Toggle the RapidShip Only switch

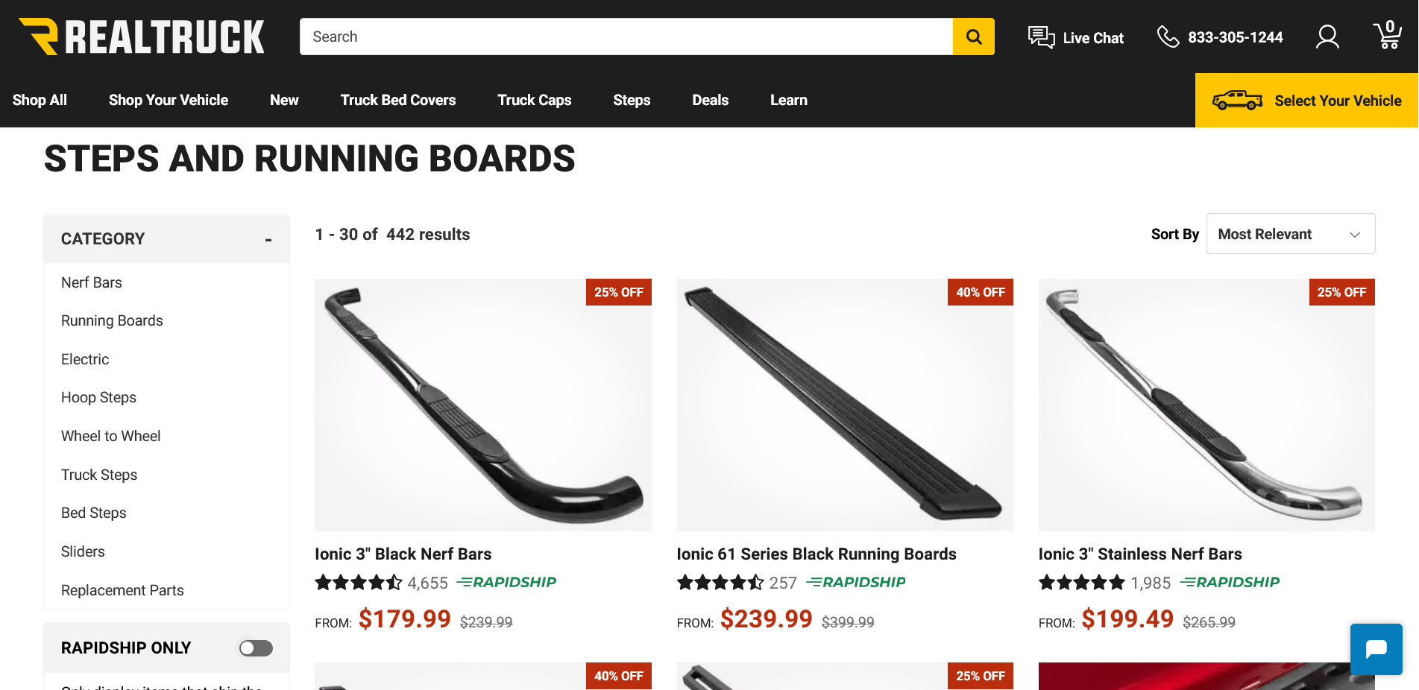coord(256,648)
